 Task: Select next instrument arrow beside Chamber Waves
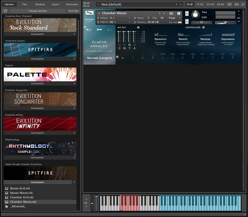(164, 13)
